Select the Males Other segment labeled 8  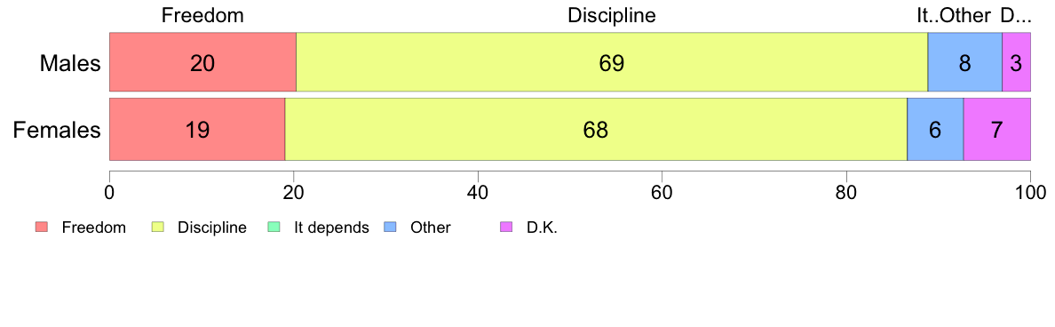(x=964, y=62)
